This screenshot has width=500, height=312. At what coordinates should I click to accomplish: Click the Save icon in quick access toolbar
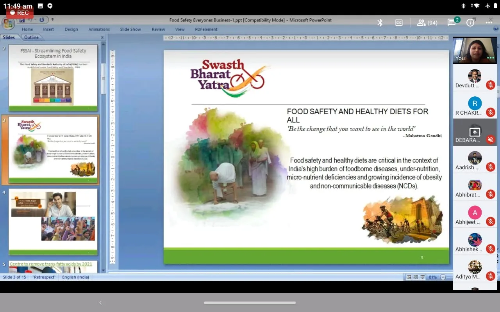[22, 20]
